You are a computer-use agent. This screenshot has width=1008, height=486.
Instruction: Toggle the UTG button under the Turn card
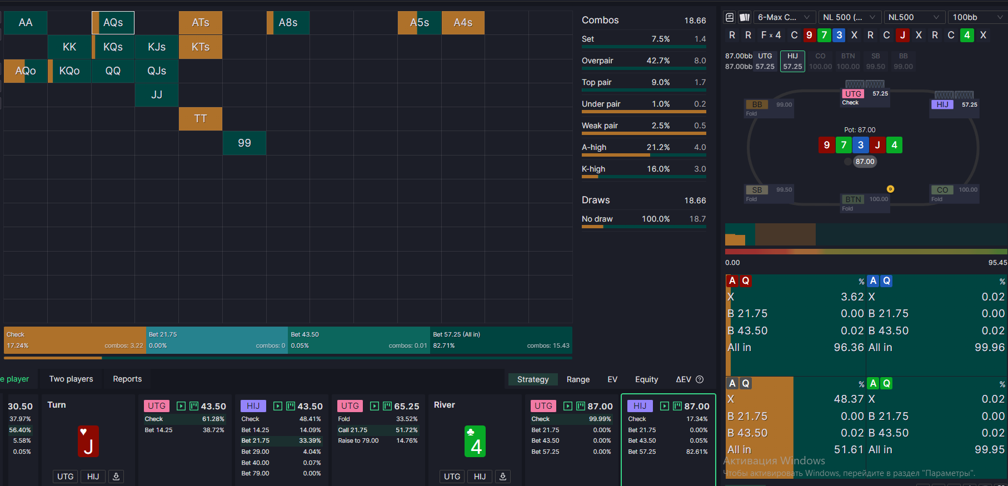66,476
